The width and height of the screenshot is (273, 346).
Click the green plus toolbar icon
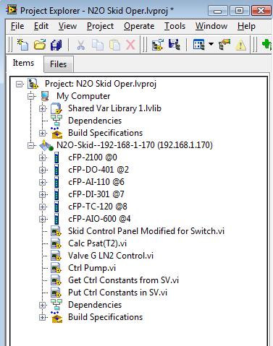266,45
